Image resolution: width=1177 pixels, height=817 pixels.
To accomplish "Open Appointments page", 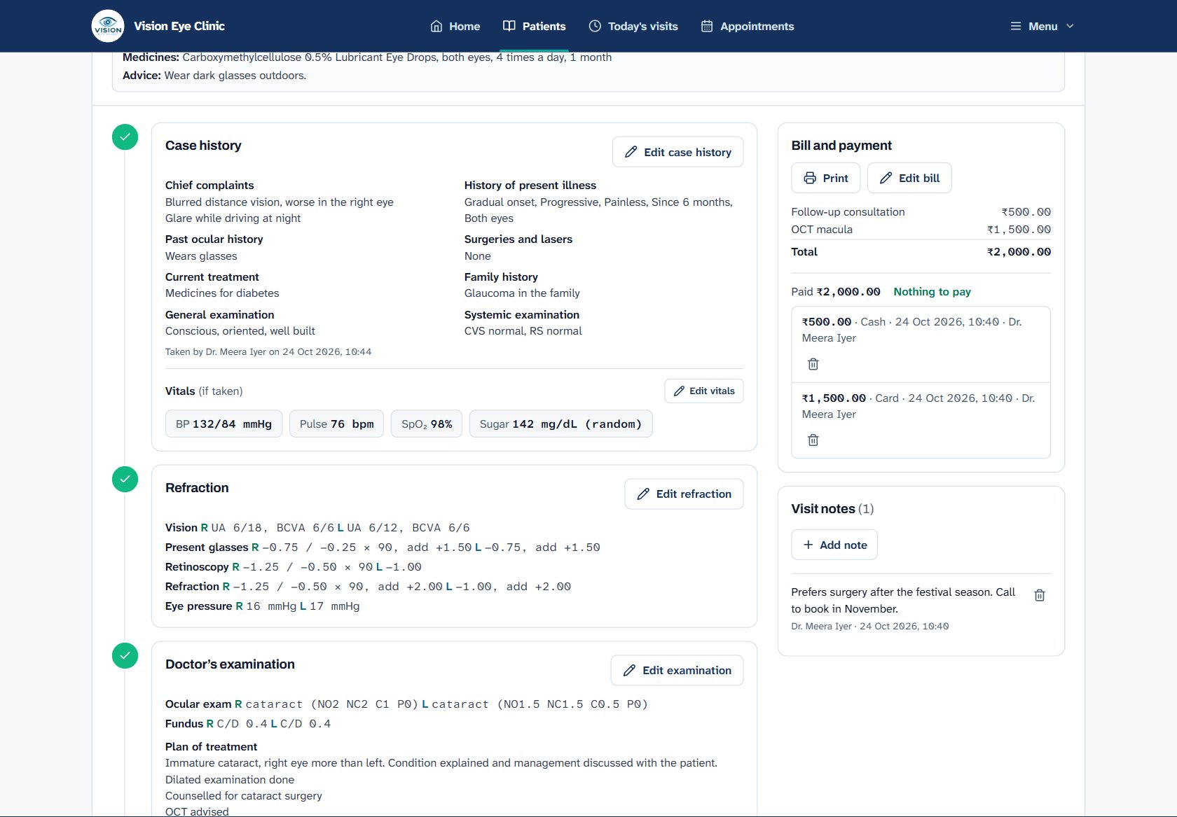I will coord(748,26).
